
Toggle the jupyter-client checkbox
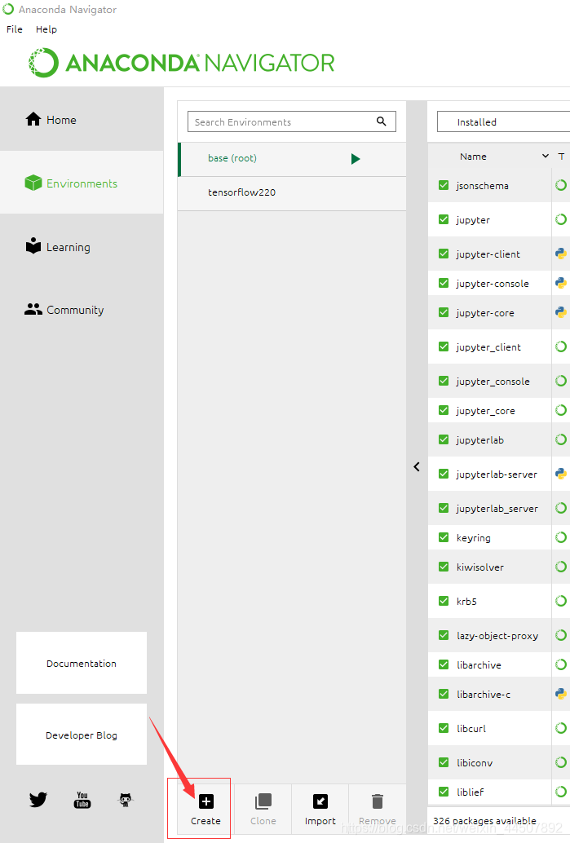[444, 254]
